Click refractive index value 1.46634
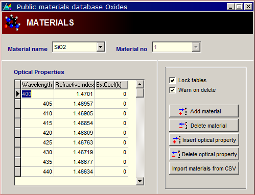The width and height of the screenshot is (255, 195). [75, 172]
